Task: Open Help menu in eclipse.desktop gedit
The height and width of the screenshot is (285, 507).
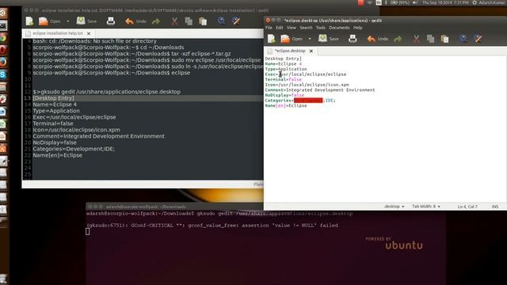Action: [x=357, y=28]
